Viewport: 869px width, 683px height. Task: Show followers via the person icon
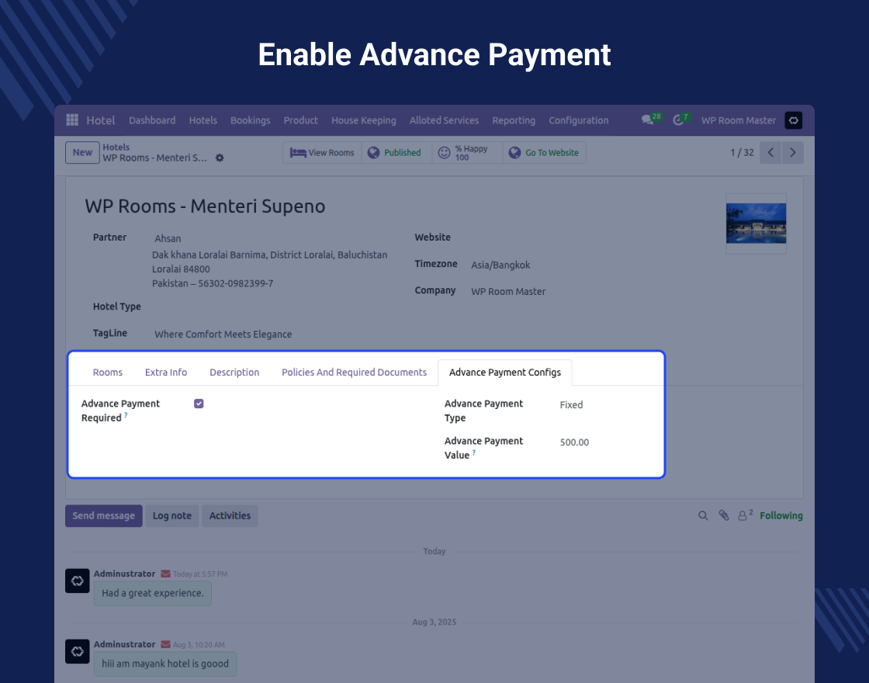pyautogui.click(x=743, y=515)
